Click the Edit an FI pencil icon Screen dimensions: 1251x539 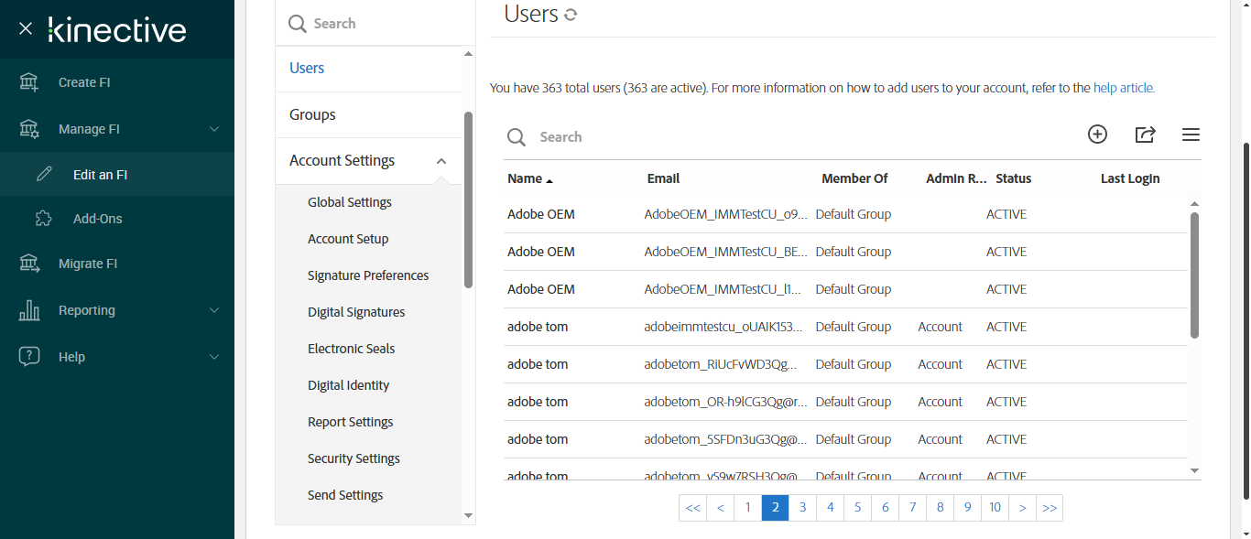[x=44, y=174]
